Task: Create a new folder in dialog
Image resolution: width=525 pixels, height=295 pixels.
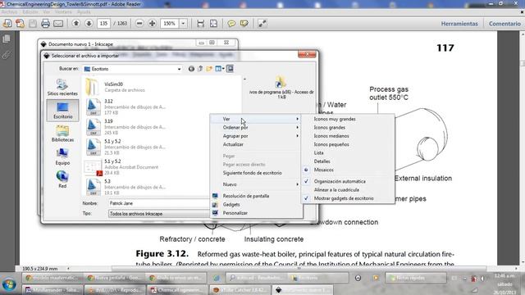Action: coord(209,69)
